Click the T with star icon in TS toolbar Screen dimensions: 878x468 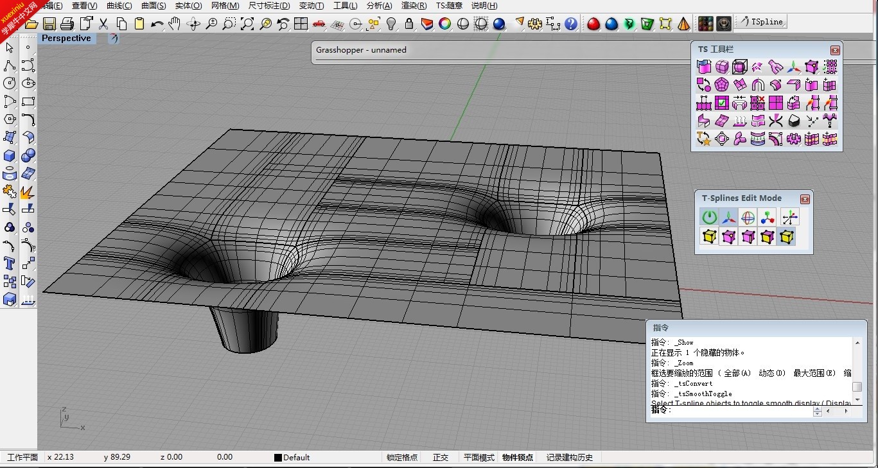[x=704, y=139]
